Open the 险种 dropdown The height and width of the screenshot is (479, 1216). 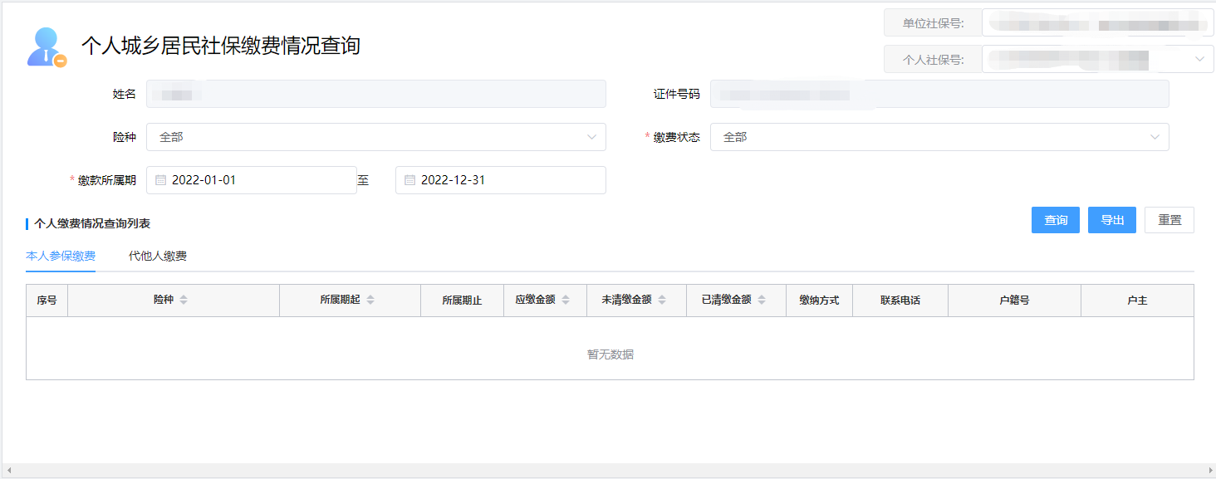(x=375, y=137)
